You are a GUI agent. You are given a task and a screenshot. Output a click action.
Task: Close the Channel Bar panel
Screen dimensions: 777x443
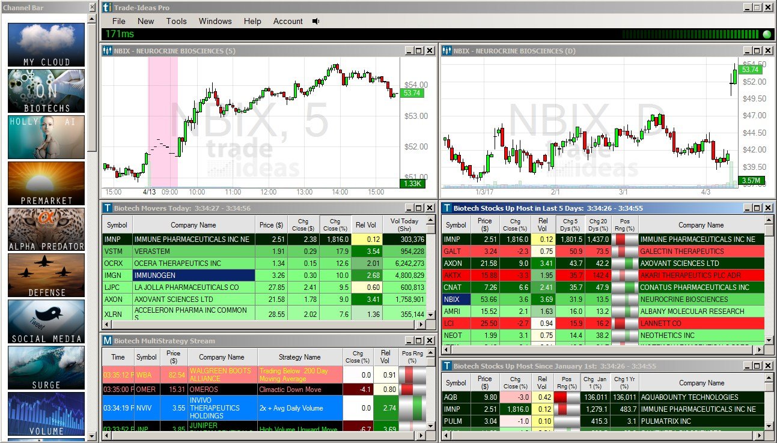92,8
